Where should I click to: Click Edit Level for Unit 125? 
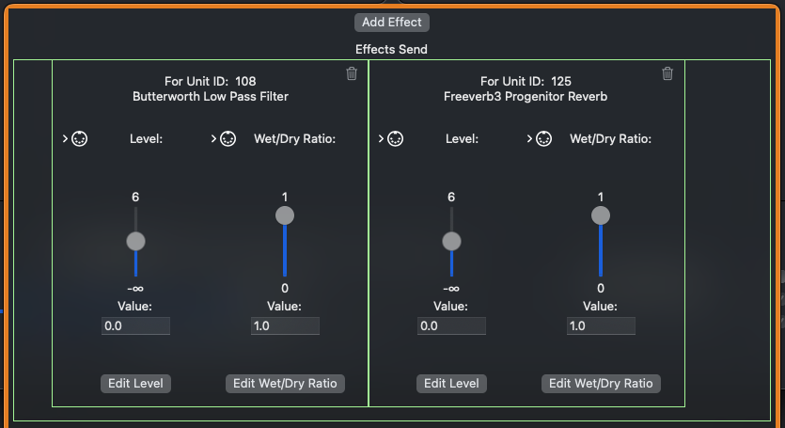point(451,383)
